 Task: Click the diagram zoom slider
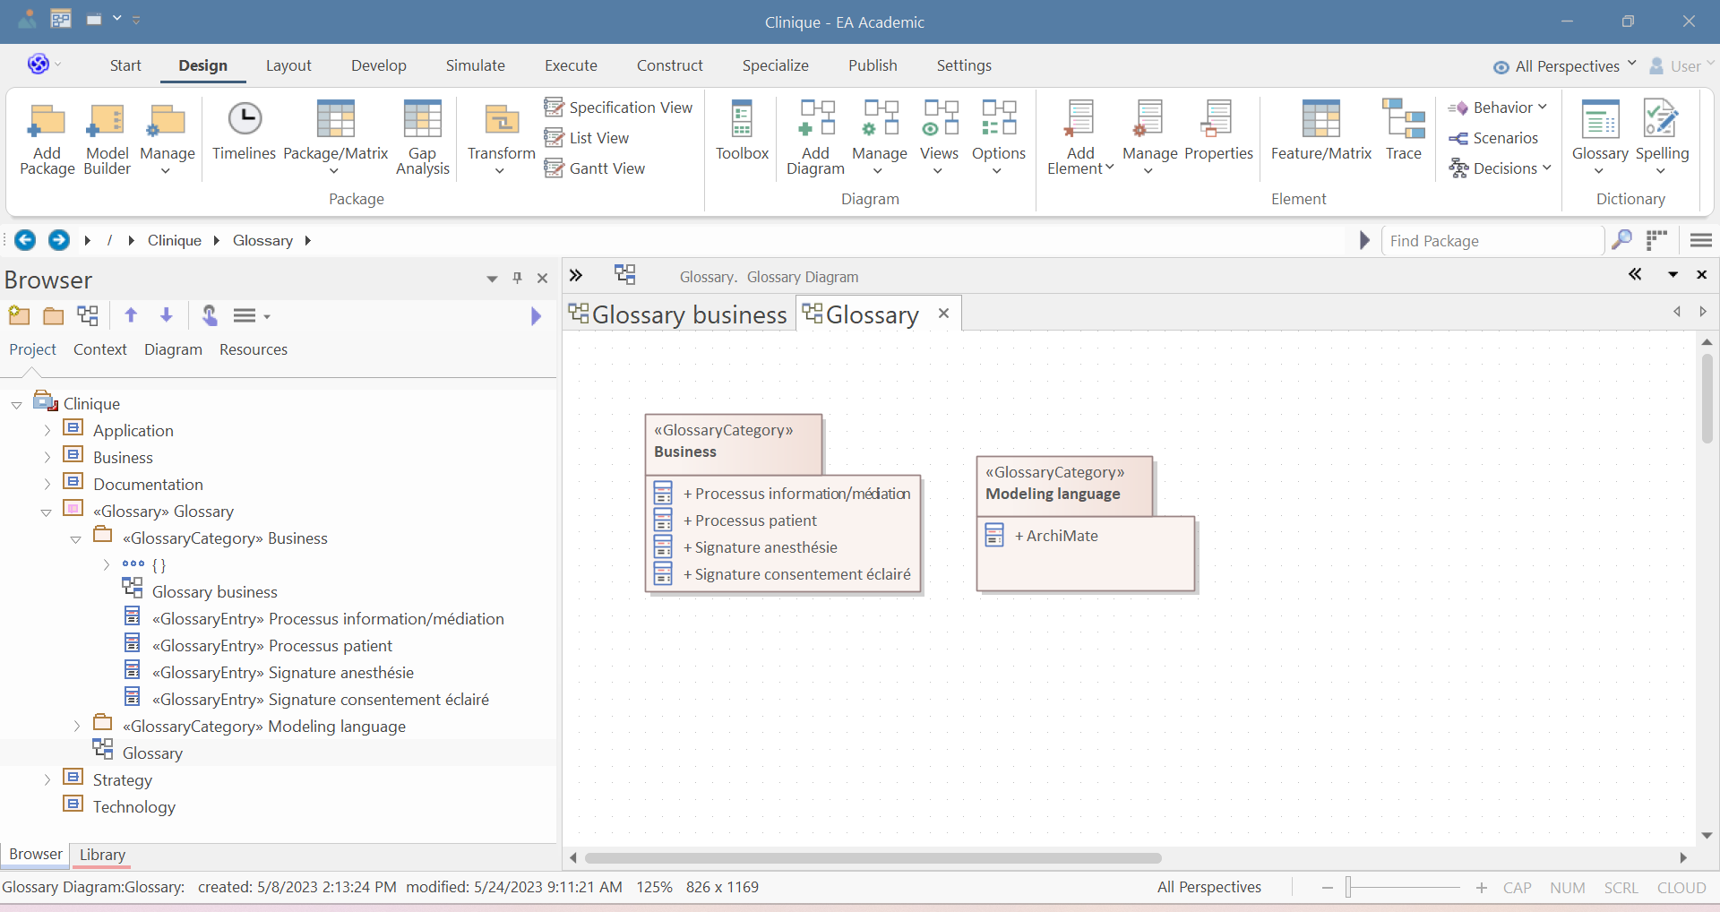[x=1403, y=888]
